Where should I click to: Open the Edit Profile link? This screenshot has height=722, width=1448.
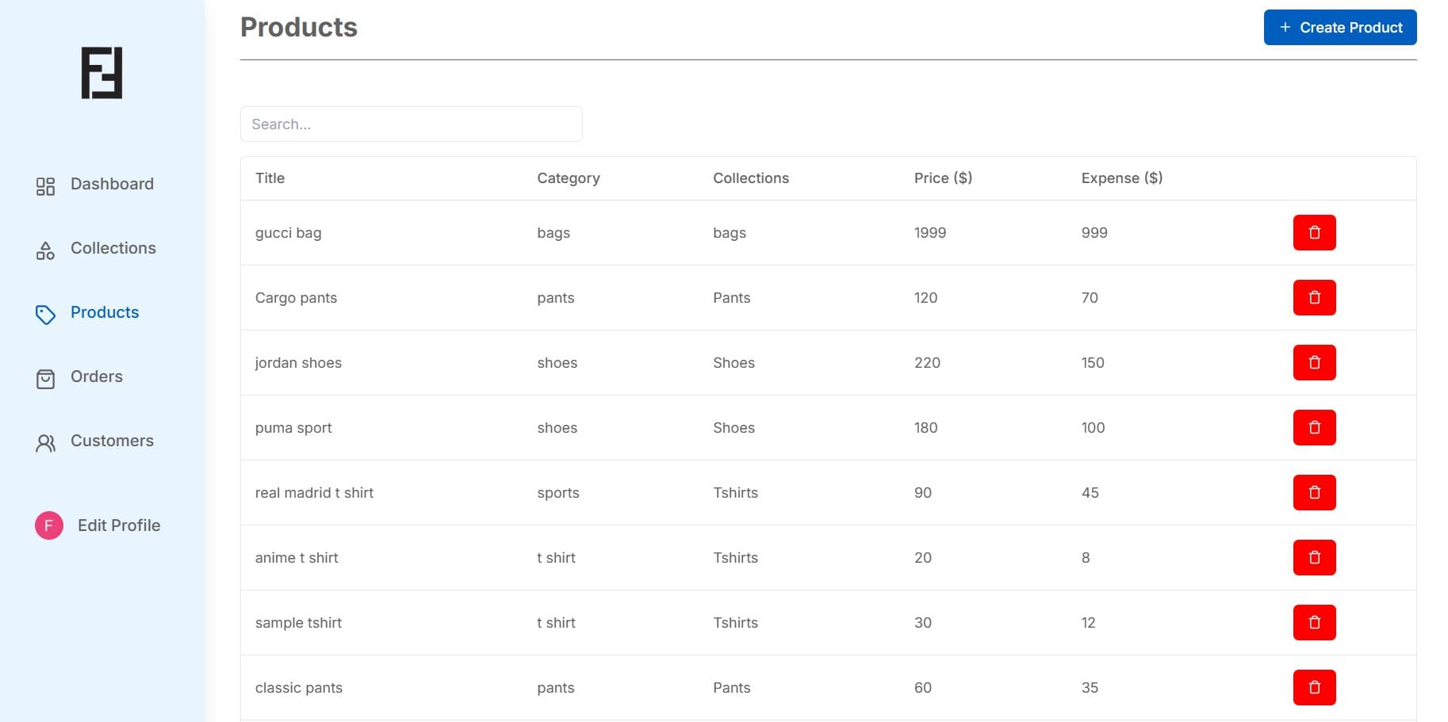(119, 525)
